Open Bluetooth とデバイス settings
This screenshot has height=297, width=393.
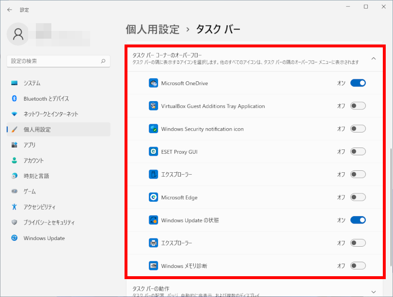point(59,99)
